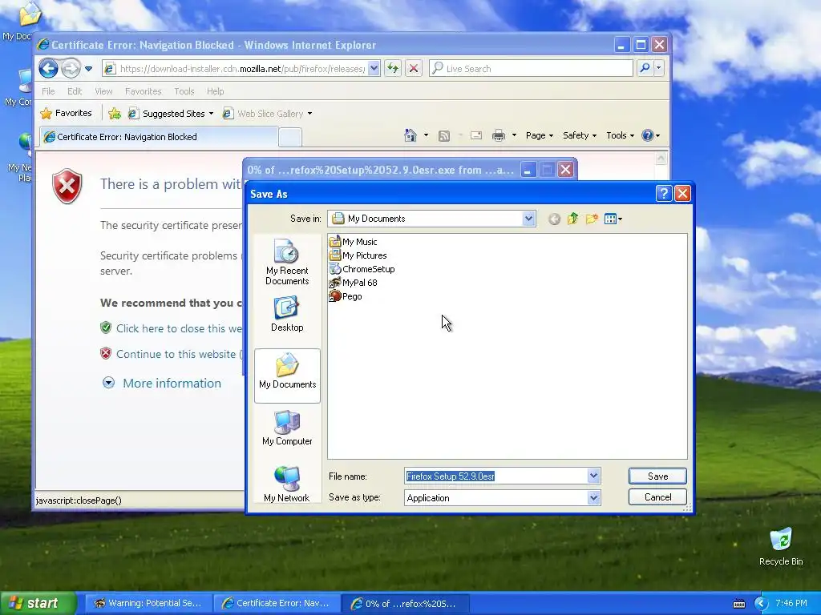Screen dimensions: 821x615
Task: Click Up One Level folder icon
Action: [572, 219]
